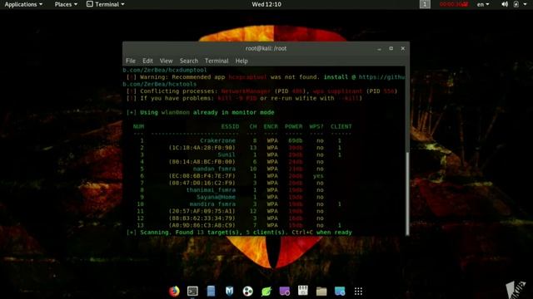Click the ESSID column header
The width and height of the screenshot is (533, 299).
(230, 126)
